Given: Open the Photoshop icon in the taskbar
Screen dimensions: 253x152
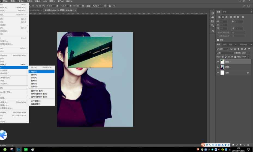Looking at the screenshot, I should point(19,149).
